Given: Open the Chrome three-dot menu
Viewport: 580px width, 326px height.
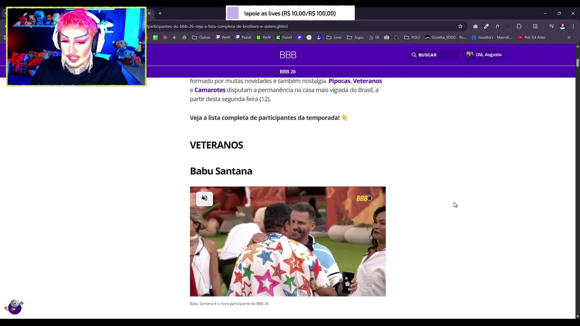Looking at the screenshot, I should (573, 26).
